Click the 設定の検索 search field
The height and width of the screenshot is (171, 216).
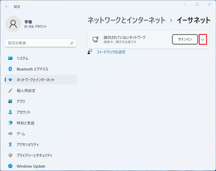coord(41,43)
